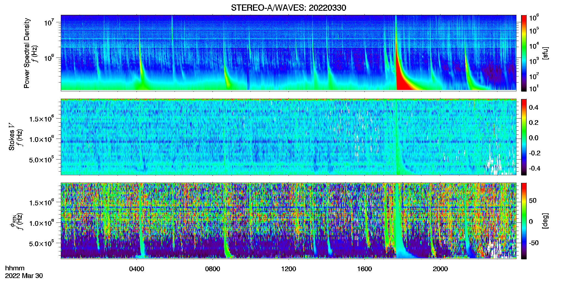Click the 0400 time tick label
The width and height of the screenshot is (577, 297).
click(x=137, y=269)
